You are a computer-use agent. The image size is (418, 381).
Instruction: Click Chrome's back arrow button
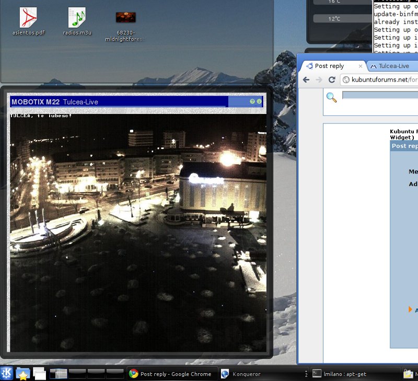[306, 80]
